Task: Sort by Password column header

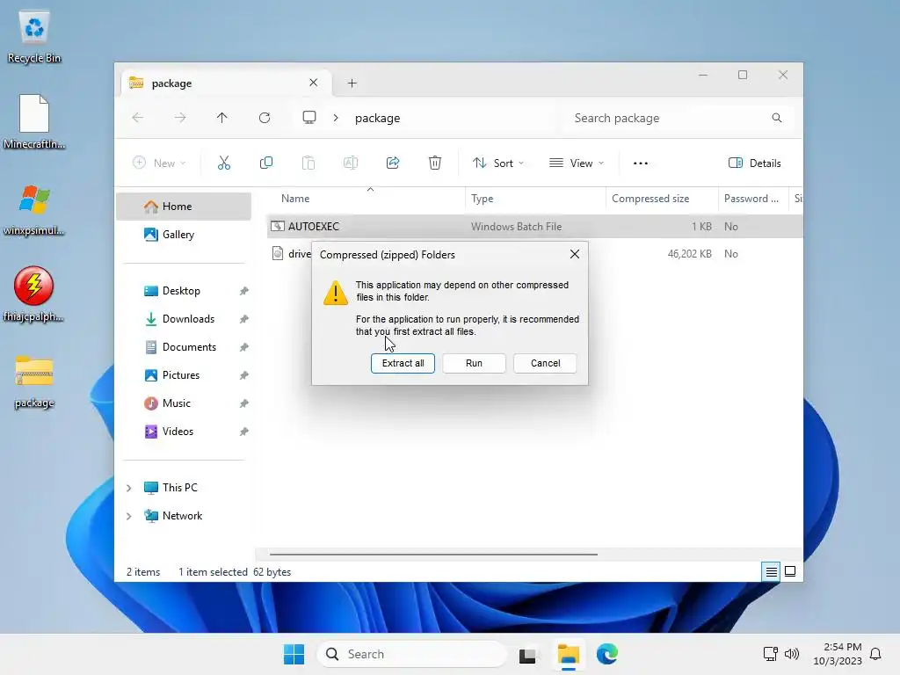Action: [x=753, y=199]
